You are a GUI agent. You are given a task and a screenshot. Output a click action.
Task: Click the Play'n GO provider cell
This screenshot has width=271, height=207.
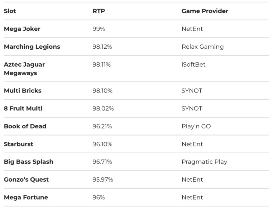click(196, 126)
